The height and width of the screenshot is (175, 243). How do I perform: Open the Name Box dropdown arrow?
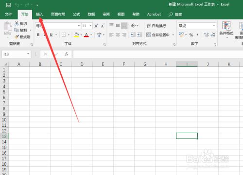tap(28, 54)
